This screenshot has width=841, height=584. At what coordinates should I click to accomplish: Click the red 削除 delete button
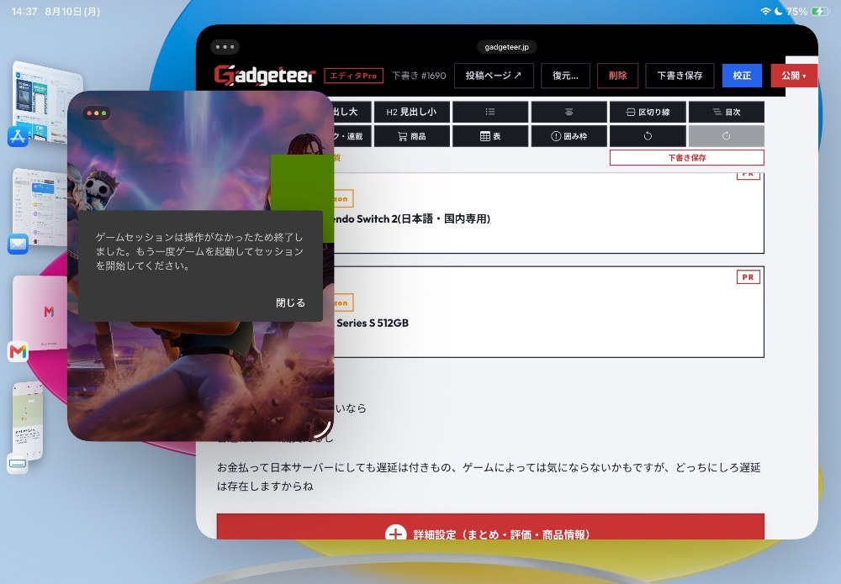pos(617,76)
